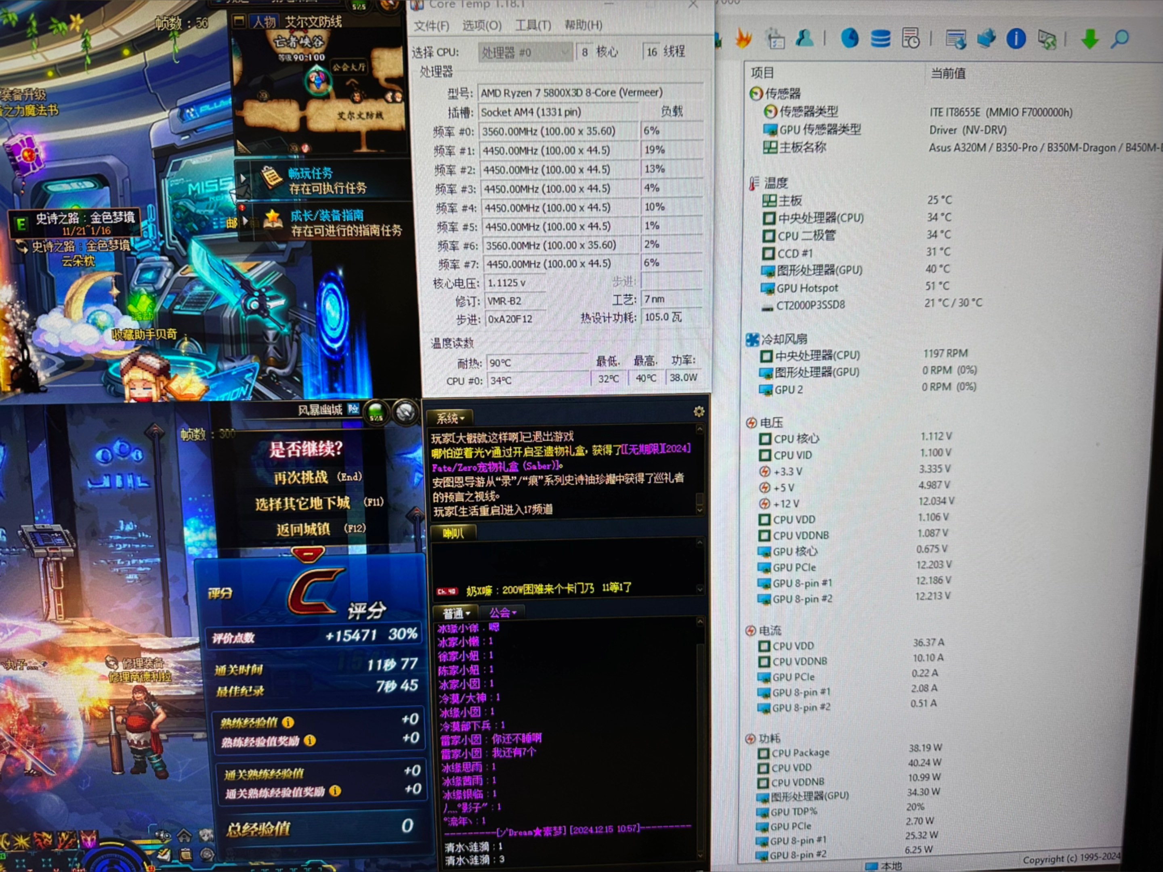Collapse results with red down arrow above C rating
The height and width of the screenshot is (872, 1163).
point(308,553)
